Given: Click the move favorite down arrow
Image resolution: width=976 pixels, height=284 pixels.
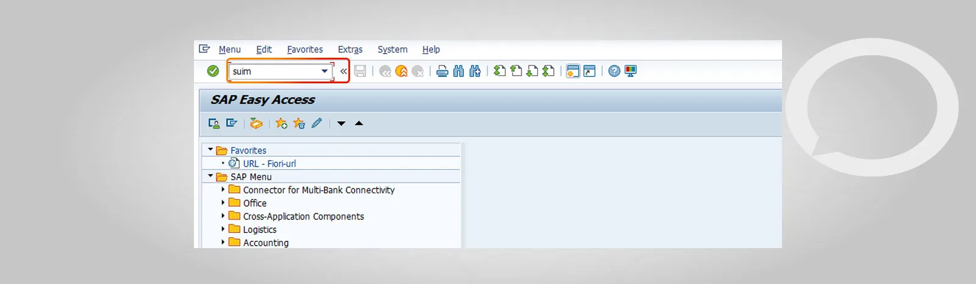Looking at the screenshot, I should pyautogui.click(x=341, y=123).
